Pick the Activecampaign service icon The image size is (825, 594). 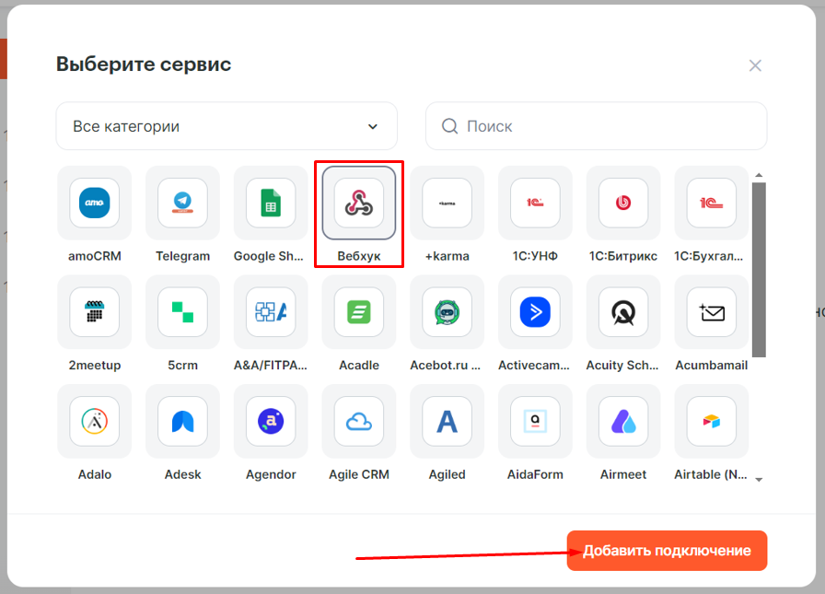535,312
